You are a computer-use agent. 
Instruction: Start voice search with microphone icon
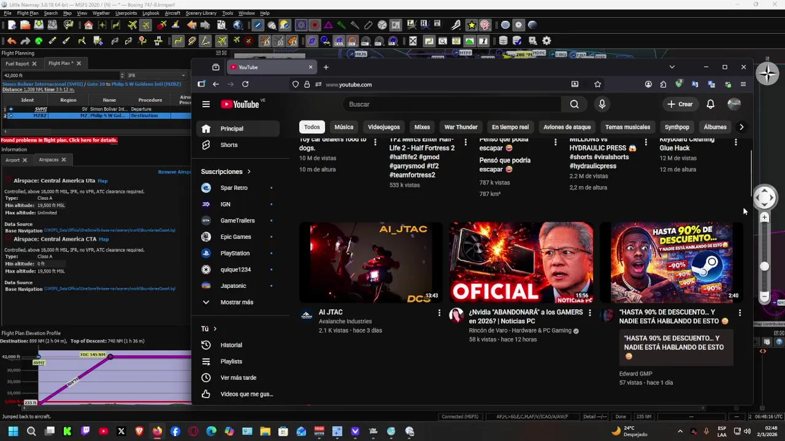602,104
